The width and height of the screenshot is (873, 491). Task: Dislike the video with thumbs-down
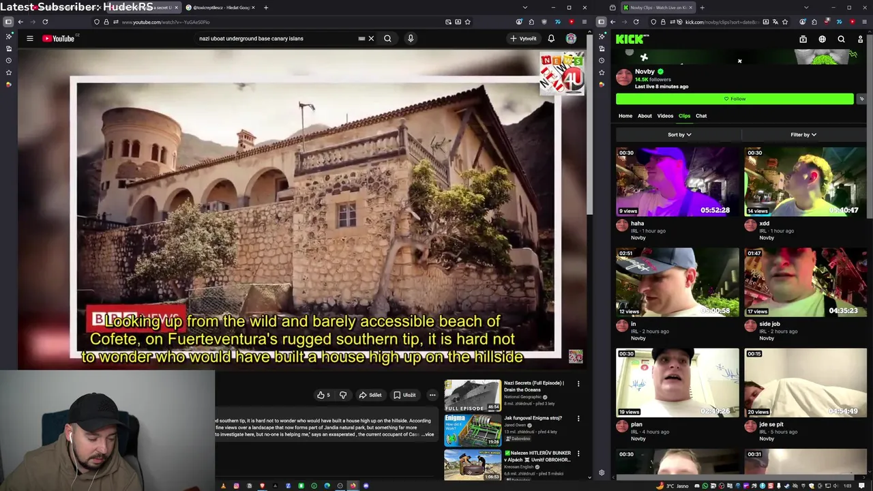pos(343,395)
